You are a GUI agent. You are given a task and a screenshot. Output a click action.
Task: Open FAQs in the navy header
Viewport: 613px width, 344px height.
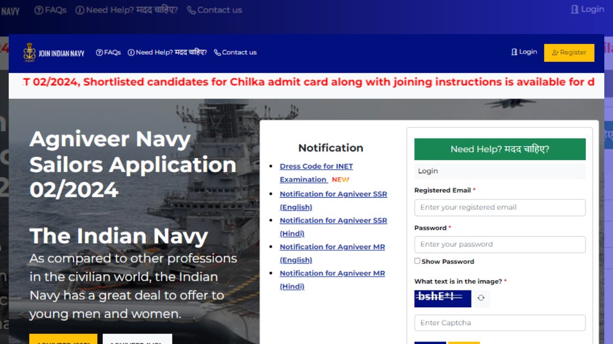[108, 52]
